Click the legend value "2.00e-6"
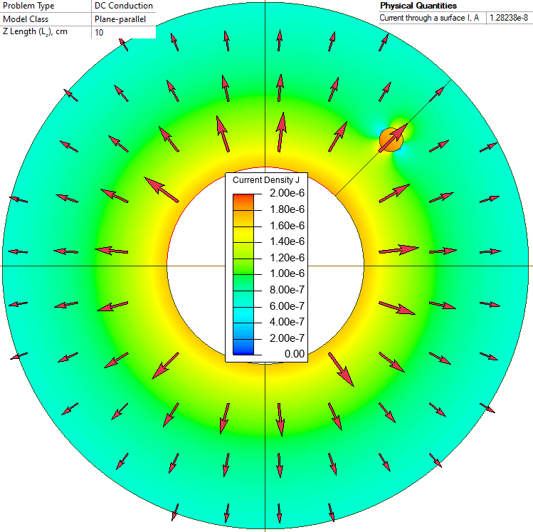 pos(287,193)
